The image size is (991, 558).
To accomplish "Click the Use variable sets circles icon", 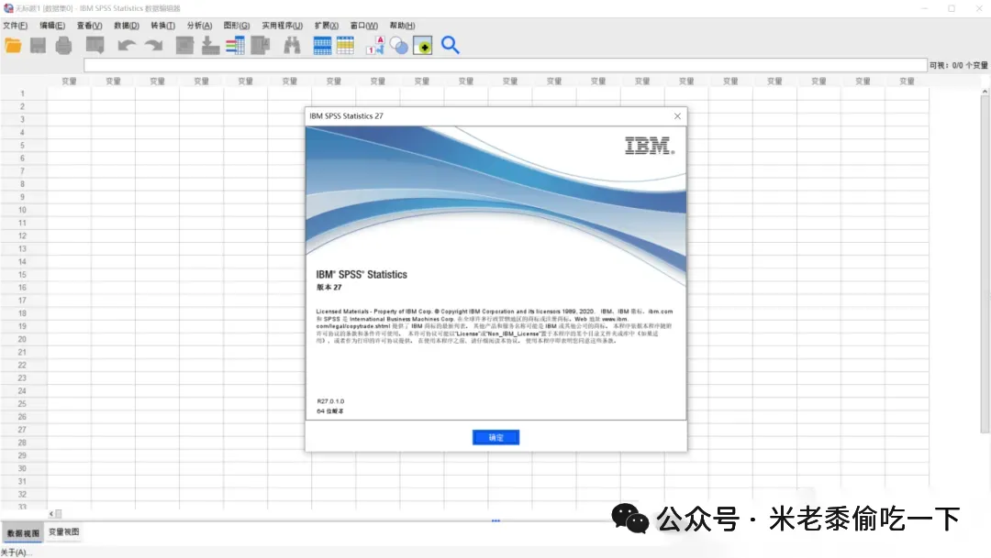I will coord(399,46).
